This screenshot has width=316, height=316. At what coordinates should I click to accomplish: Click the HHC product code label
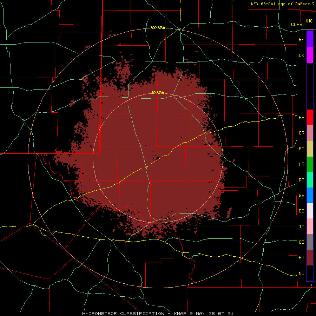pyautogui.click(x=308, y=21)
